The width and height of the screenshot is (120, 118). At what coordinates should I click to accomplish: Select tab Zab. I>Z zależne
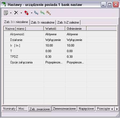[x=68, y=22]
